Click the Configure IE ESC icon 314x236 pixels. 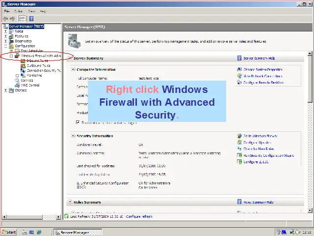click(x=239, y=162)
